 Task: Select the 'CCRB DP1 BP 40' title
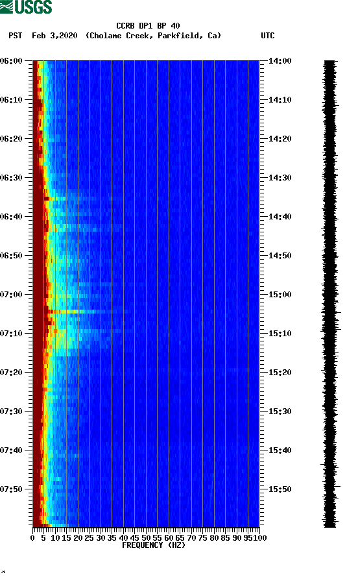(148, 26)
